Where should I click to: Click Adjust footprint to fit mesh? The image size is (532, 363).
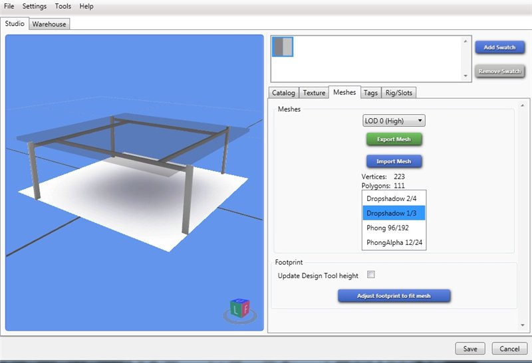tap(394, 296)
